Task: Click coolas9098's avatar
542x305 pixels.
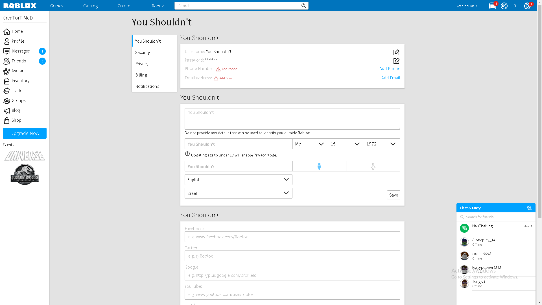Action: pos(464,256)
